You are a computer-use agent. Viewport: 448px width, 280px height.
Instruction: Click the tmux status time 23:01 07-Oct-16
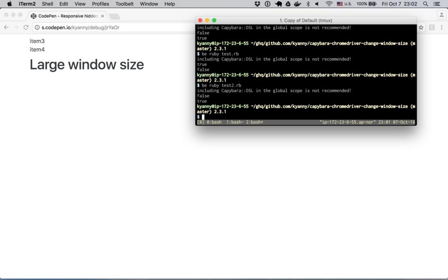click(396, 122)
